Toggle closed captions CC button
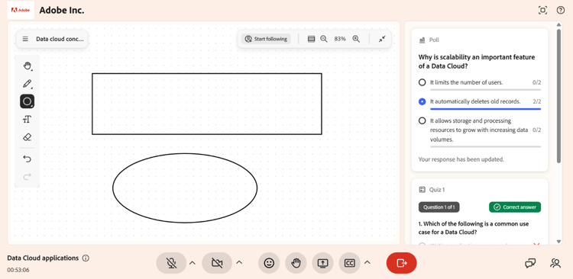Viewport: 573px width, 279px height. click(350, 263)
